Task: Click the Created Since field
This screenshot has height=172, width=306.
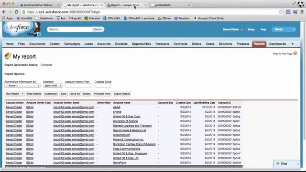Action: click(103, 86)
